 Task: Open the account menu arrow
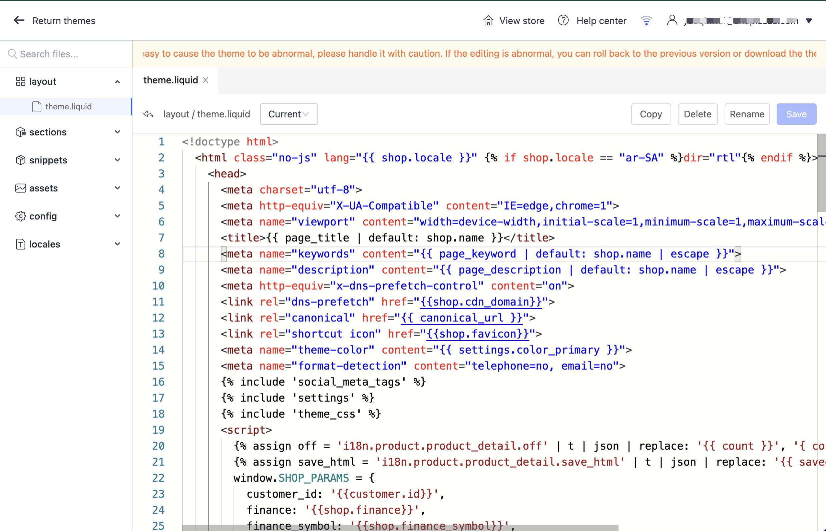tap(809, 21)
